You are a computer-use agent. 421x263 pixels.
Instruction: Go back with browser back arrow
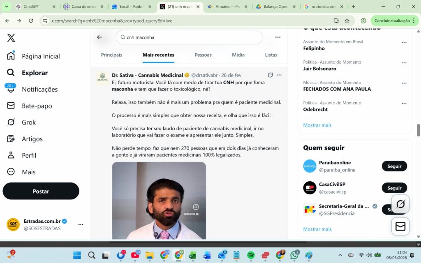click(7, 21)
